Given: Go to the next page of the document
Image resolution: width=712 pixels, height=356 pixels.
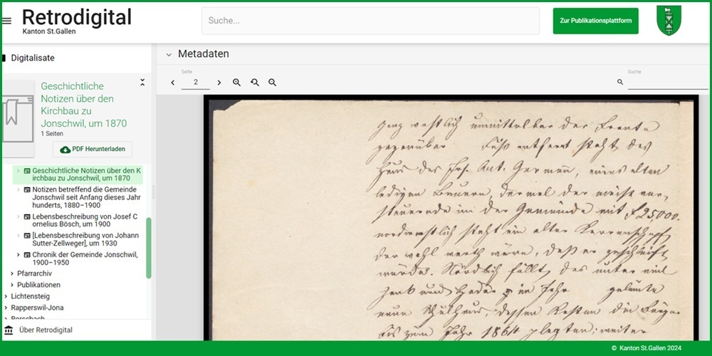Looking at the screenshot, I should click(x=219, y=83).
